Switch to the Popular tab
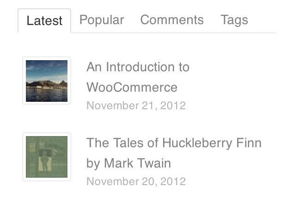 pyautogui.click(x=102, y=20)
